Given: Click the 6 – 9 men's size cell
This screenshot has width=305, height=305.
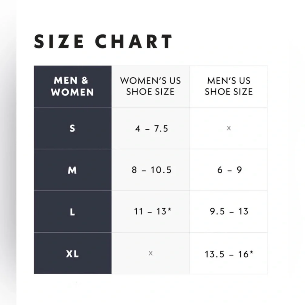Looking at the screenshot, I should pos(228,170).
